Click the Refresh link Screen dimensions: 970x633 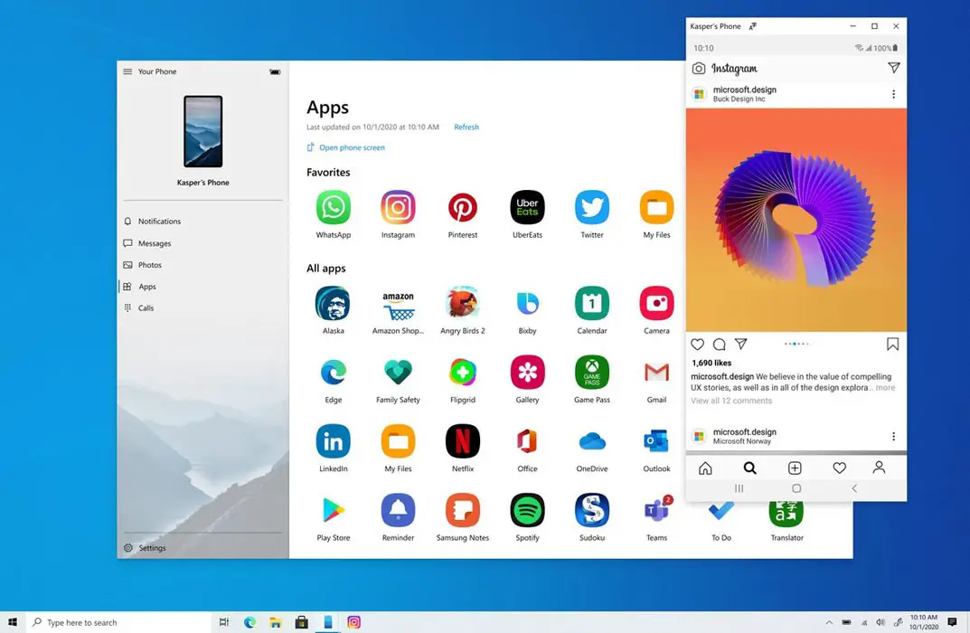466,127
